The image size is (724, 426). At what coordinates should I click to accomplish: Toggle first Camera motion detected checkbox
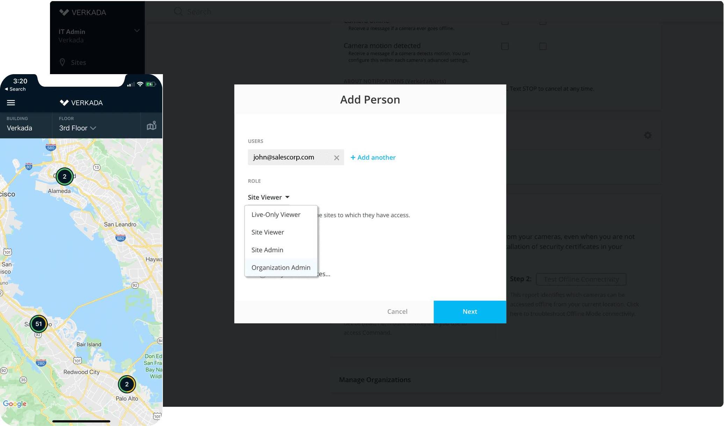[505, 46]
